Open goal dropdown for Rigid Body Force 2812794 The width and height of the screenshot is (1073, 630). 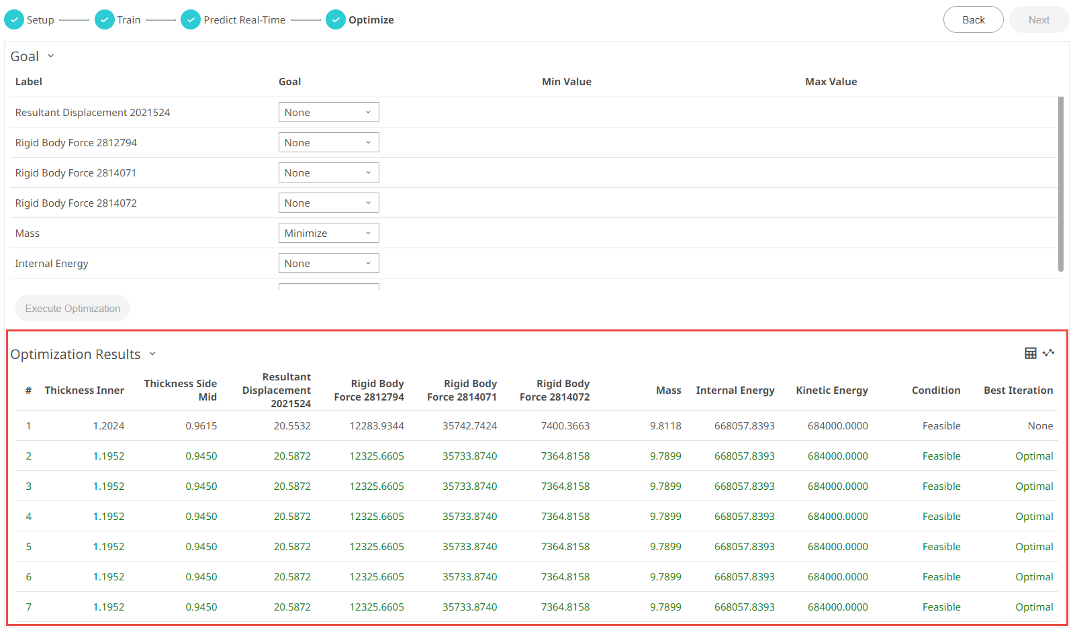click(x=328, y=143)
